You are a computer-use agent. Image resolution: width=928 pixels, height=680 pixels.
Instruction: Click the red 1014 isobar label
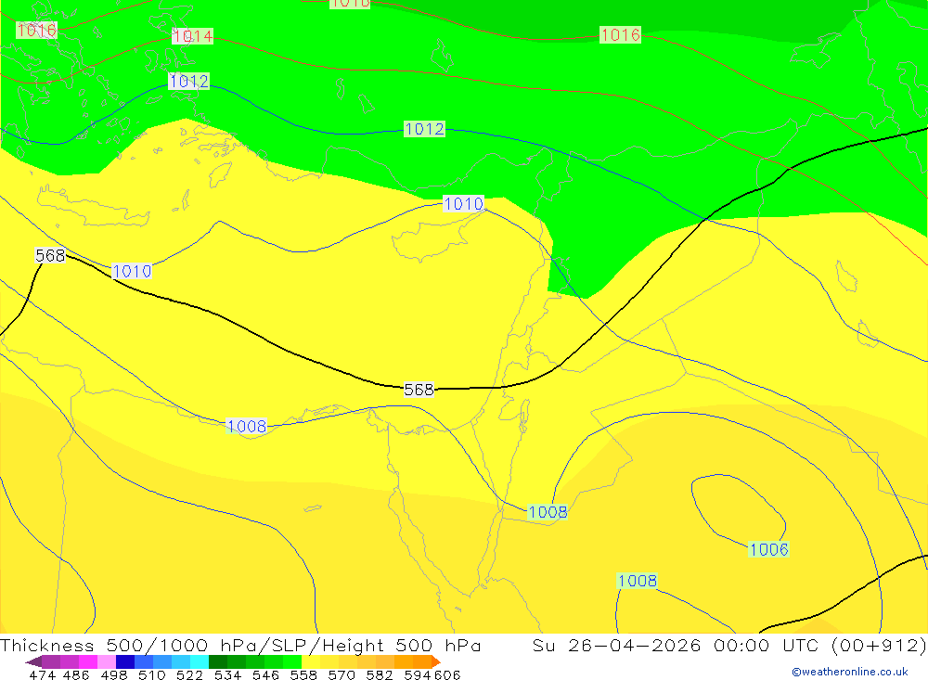click(x=192, y=36)
